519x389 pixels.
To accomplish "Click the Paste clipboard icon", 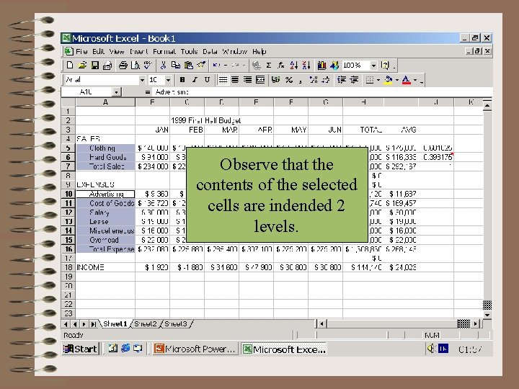I will 189,65.
